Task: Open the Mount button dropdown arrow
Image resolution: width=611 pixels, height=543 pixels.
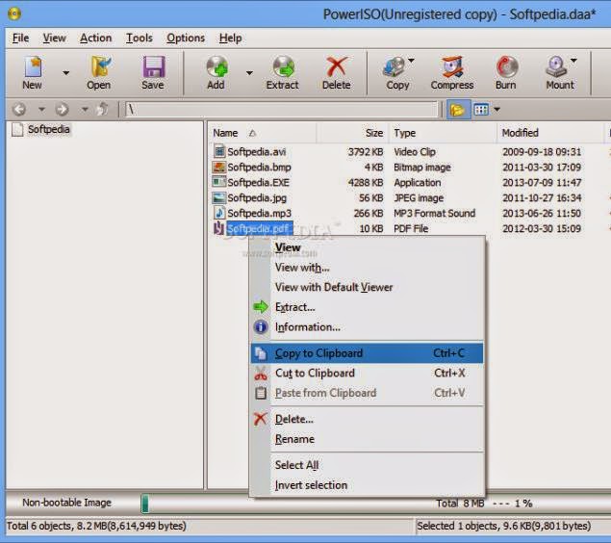Action: 573,61
